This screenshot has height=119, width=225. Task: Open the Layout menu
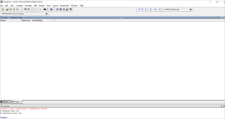55,6
